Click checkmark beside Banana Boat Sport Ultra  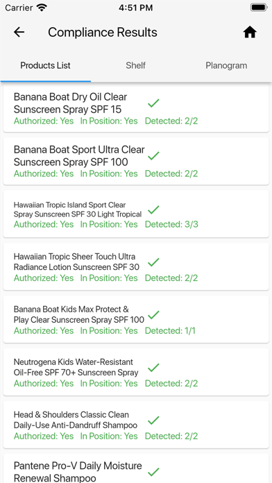coord(153,156)
